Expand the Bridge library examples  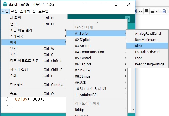tap(96, 110)
